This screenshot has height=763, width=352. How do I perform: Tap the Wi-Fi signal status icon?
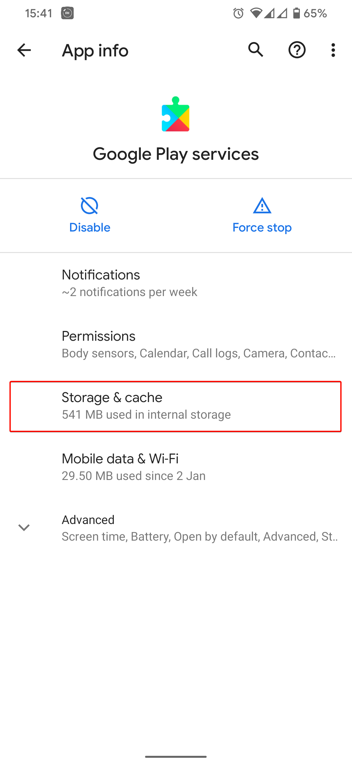point(256,13)
